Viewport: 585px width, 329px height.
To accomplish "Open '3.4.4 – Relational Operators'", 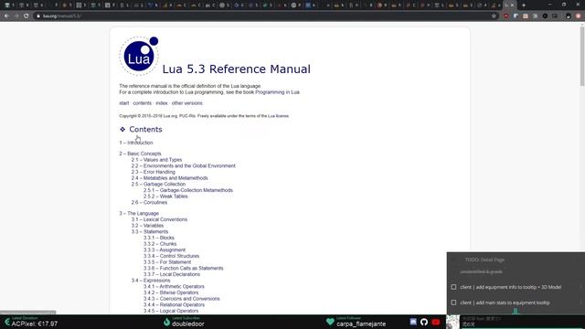I will pos(174,304).
